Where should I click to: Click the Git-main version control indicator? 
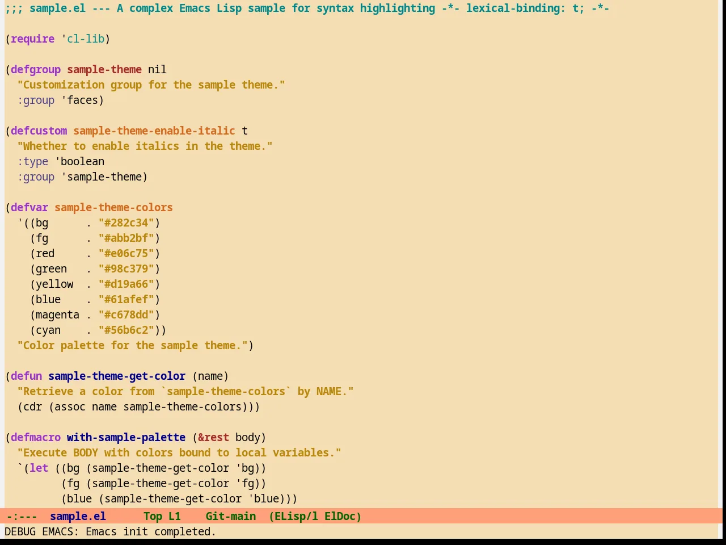click(230, 516)
